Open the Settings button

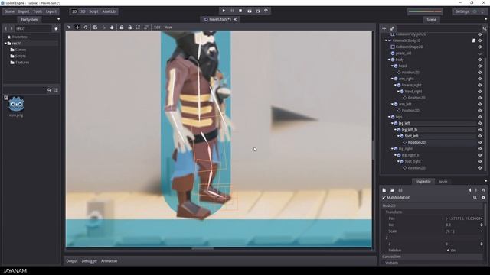pos(462,11)
